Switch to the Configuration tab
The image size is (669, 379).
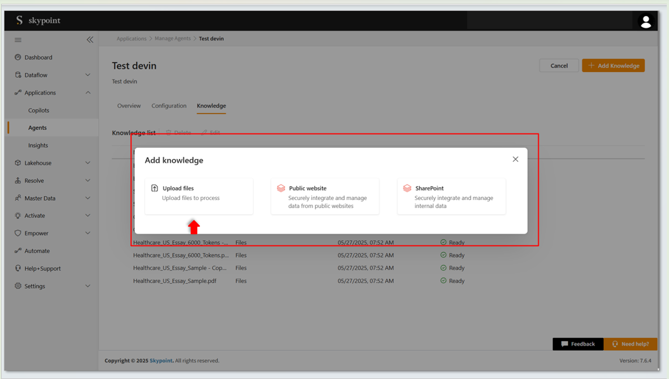[169, 106]
